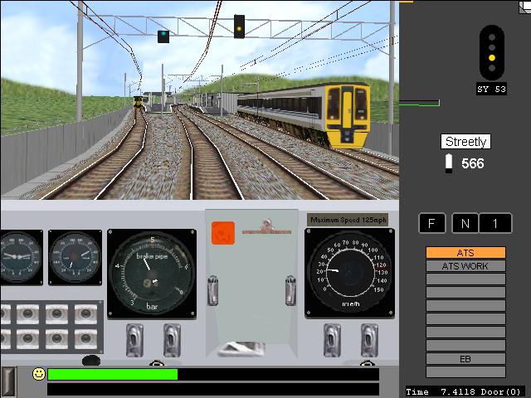Click the mph speedometer dial
531x398 pixels.
tap(349, 271)
